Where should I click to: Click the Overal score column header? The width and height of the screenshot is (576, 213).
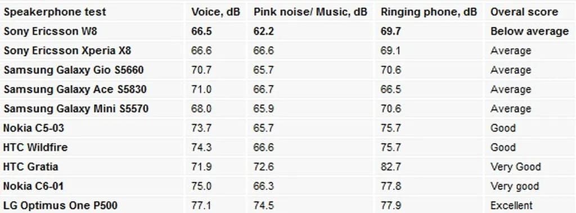(x=524, y=12)
